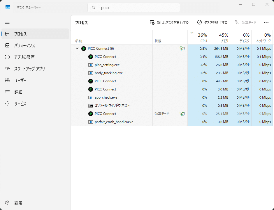Click the 効率モード toolbar button
274x210 pixels.
[x=245, y=22]
